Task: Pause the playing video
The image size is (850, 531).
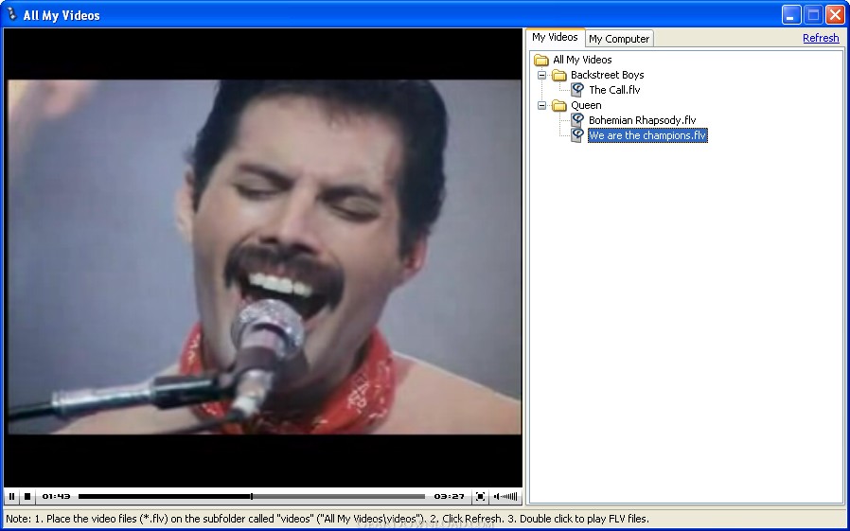Action: tap(11, 496)
